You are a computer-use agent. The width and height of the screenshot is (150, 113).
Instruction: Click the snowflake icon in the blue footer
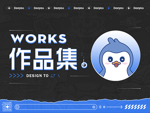click(x=104, y=107)
